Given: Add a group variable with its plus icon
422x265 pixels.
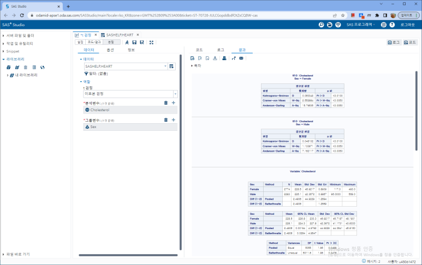Looking at the screenshot, I should point(174,120).
